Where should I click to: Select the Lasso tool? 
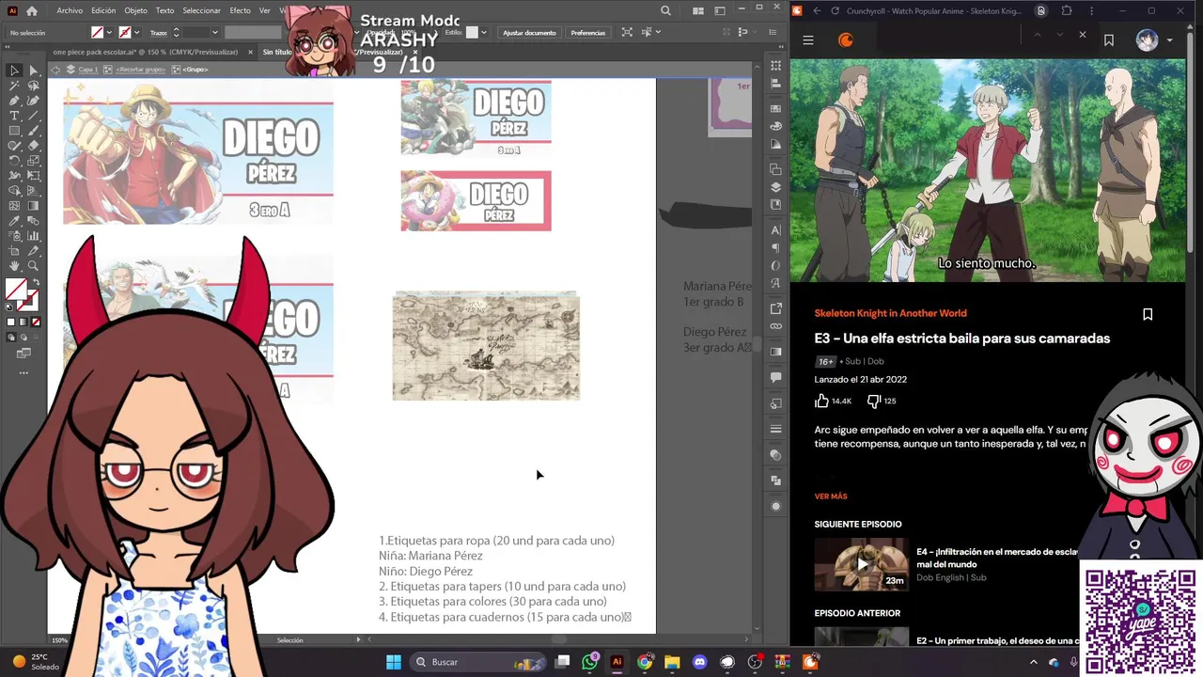point(33,86)
